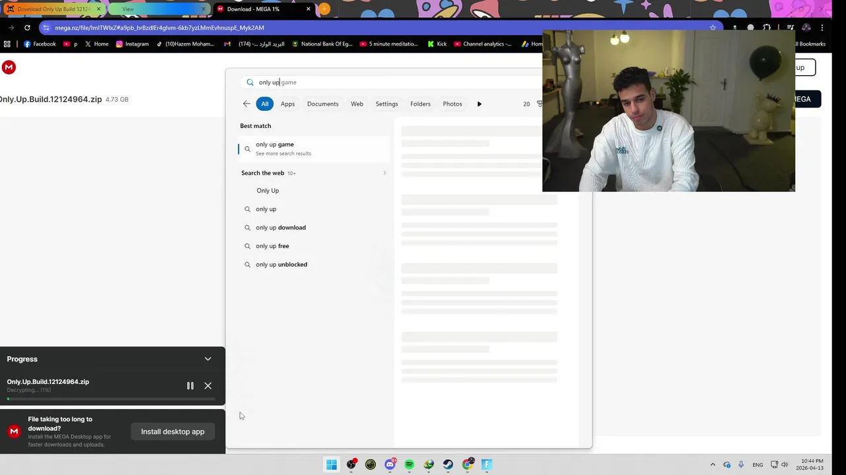
Task: Open Internet Download Manager taskbar icon
Action: click(429, 464)
